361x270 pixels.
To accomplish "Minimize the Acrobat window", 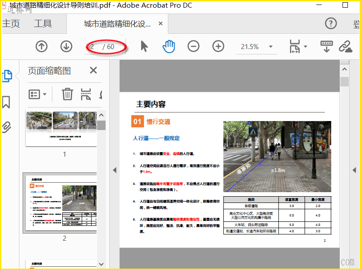I will click(x=319, y=5).
